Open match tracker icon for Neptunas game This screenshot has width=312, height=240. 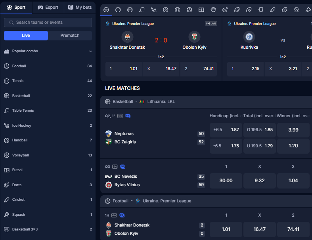click(x=120, y=116)
